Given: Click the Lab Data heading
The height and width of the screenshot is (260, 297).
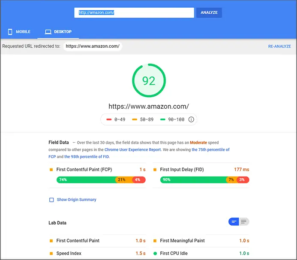Looking at the screenshot, I should click(x=57, y=223).
